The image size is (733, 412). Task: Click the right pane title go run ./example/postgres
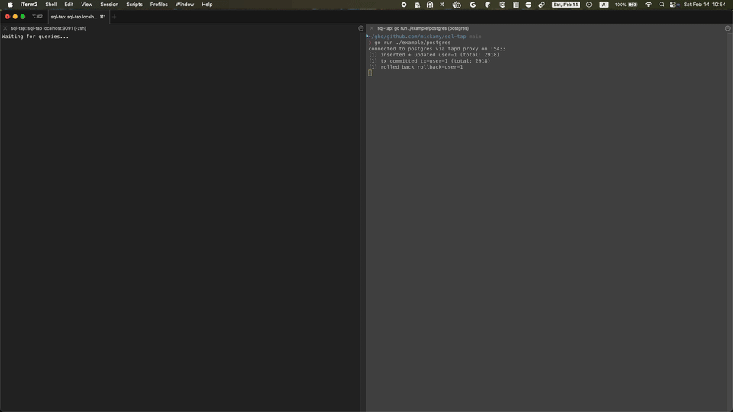pos(423,28)
